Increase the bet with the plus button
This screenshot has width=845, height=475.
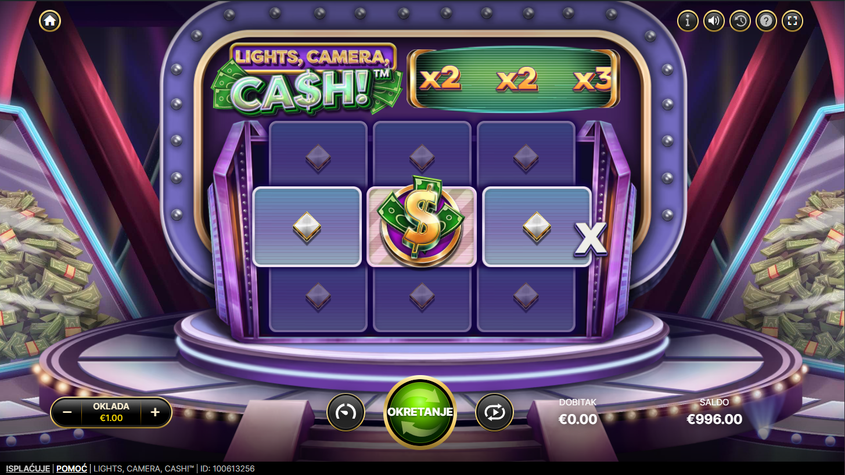tap(155, 412)
